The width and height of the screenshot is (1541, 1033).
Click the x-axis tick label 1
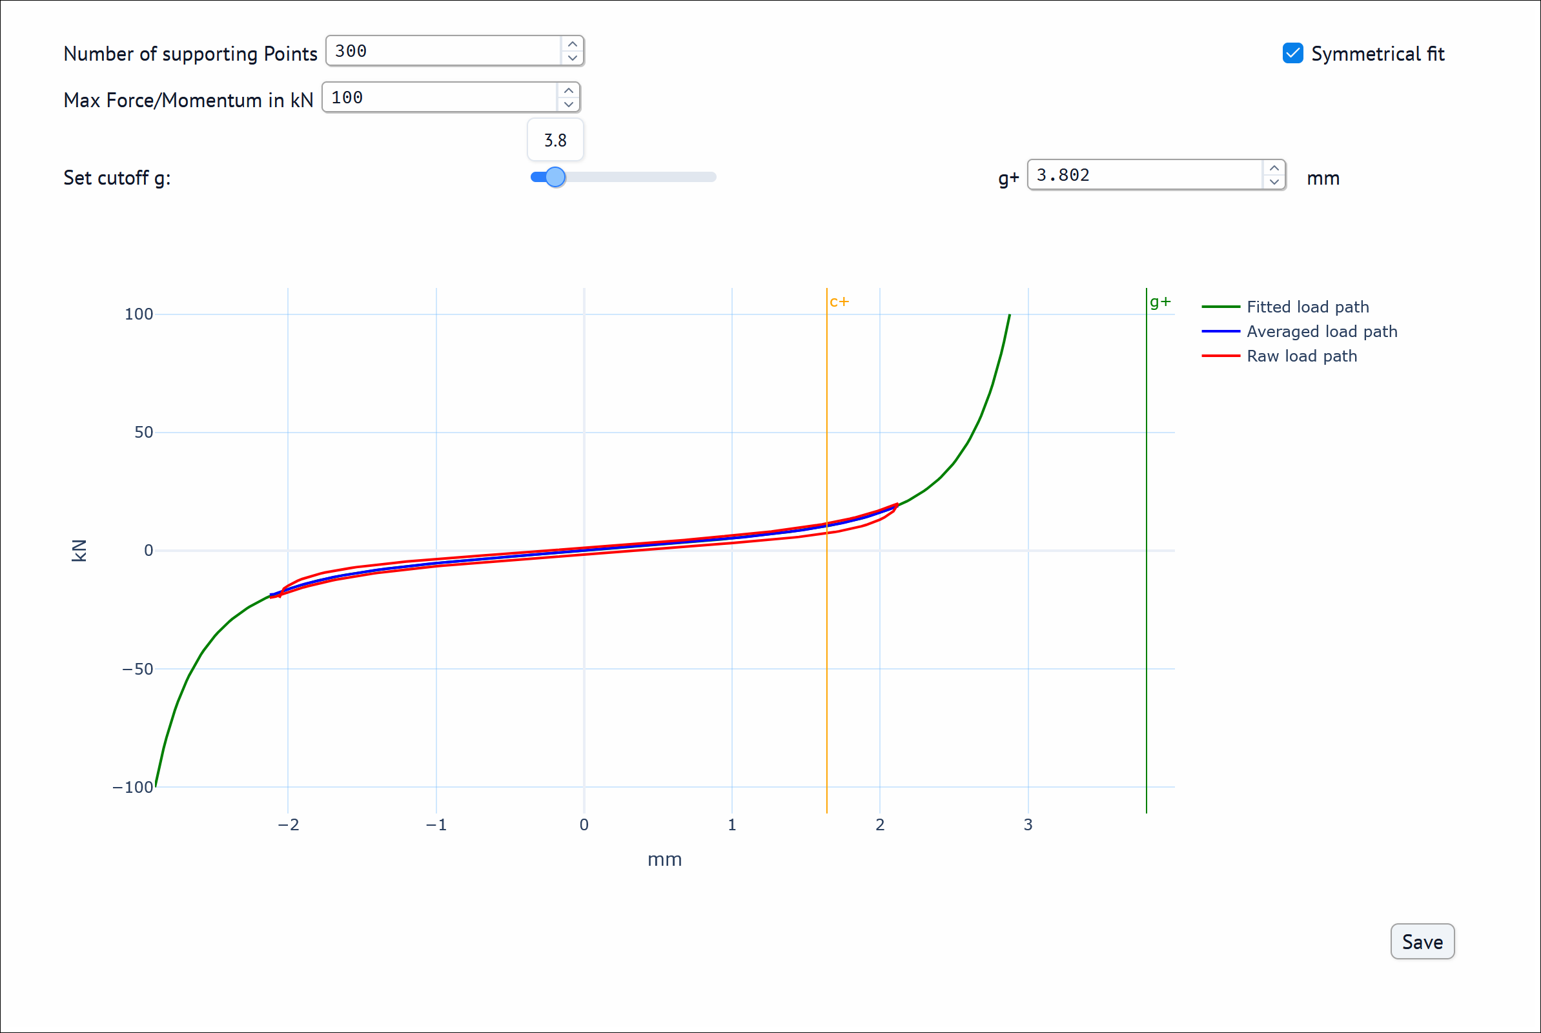pyautogui.click(x=731, y=825)
